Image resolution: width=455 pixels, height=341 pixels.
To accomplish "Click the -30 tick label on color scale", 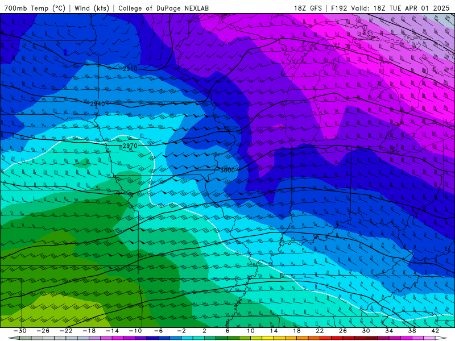I will click(20, 331).
